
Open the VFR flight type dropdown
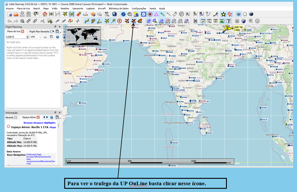pos(36,37)
